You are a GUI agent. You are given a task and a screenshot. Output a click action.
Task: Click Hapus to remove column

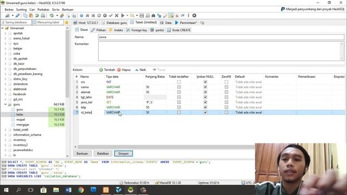(x=124, y=70)
